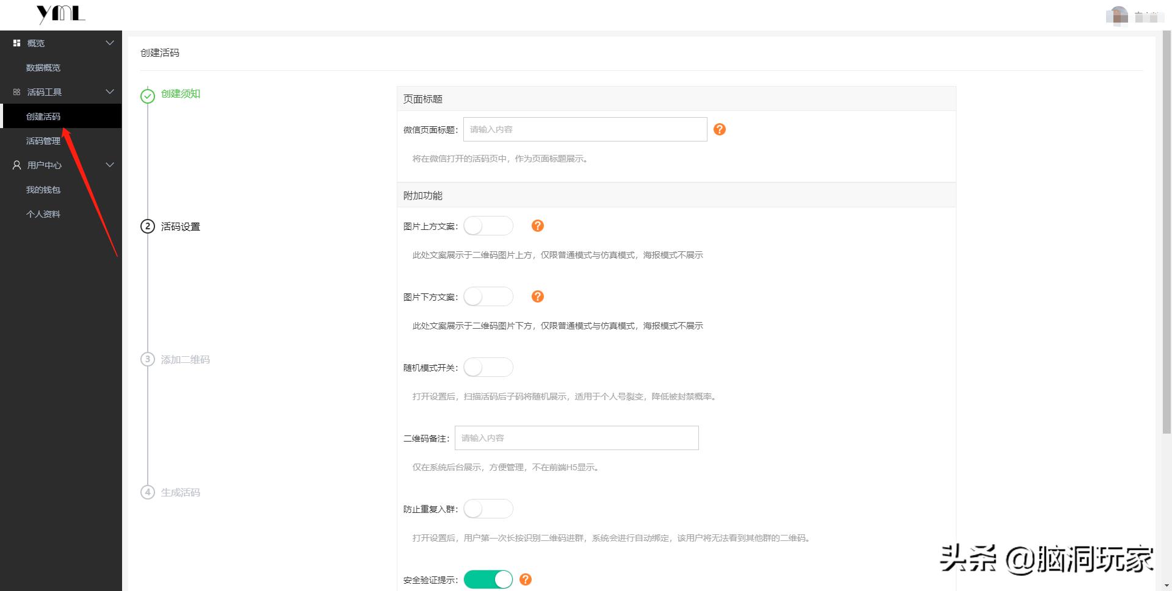Click the 概览 grid icon in the sidebar

click(16, 43)
